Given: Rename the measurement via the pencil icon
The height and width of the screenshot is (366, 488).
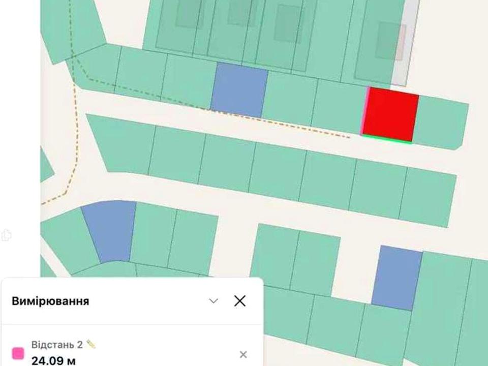Looking at the screenshot, I should pyautogui.click(x=91, y=344).
